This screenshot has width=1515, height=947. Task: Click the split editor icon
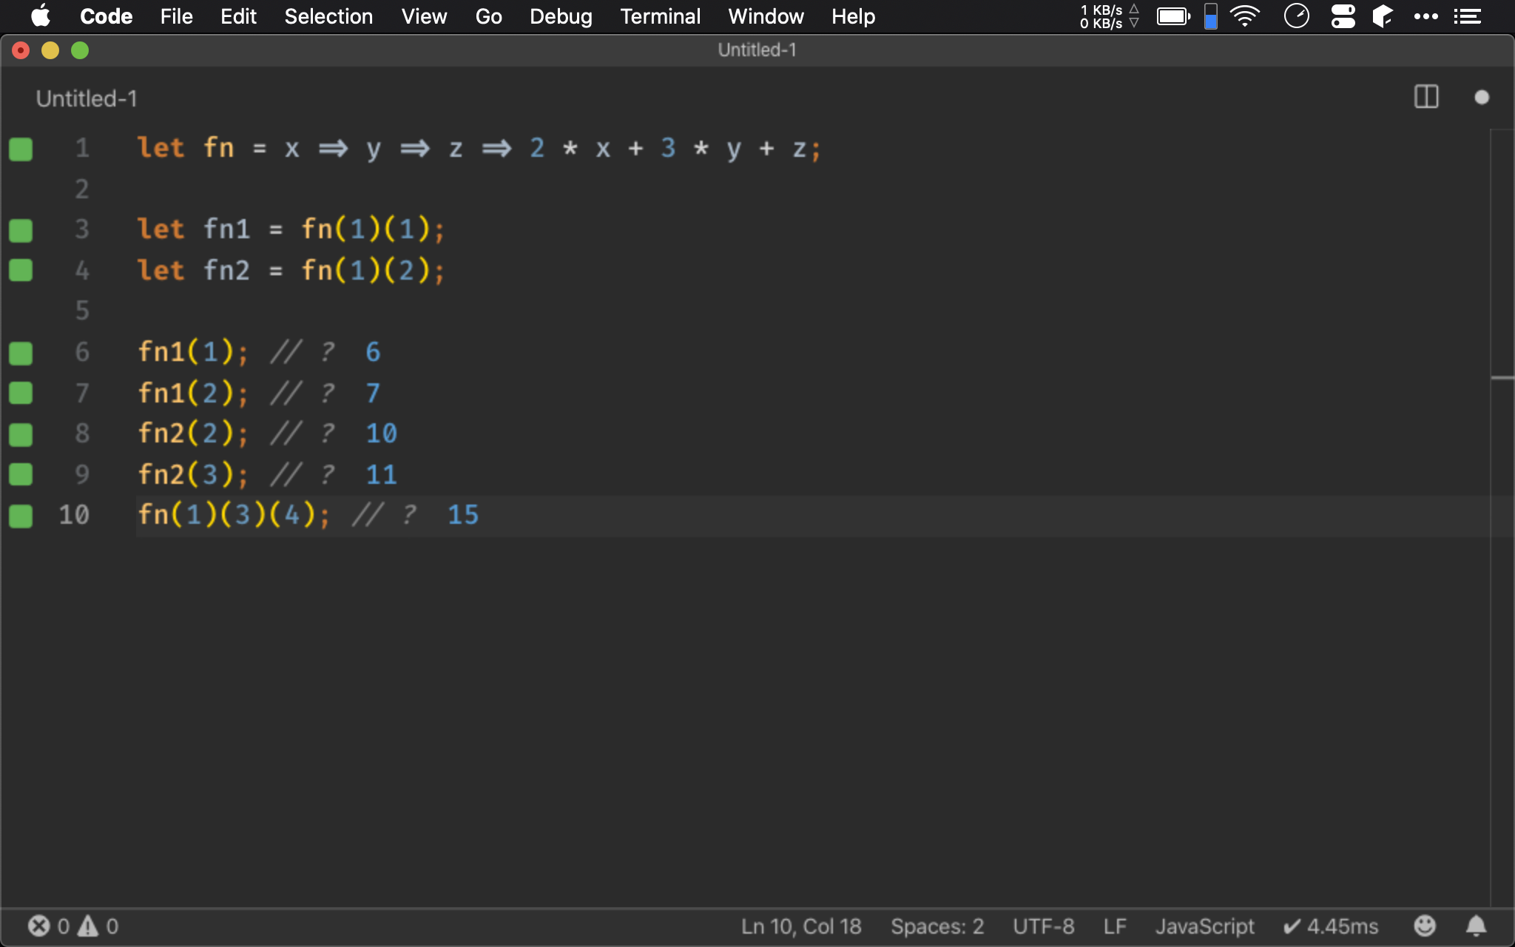pos(1425,97)
